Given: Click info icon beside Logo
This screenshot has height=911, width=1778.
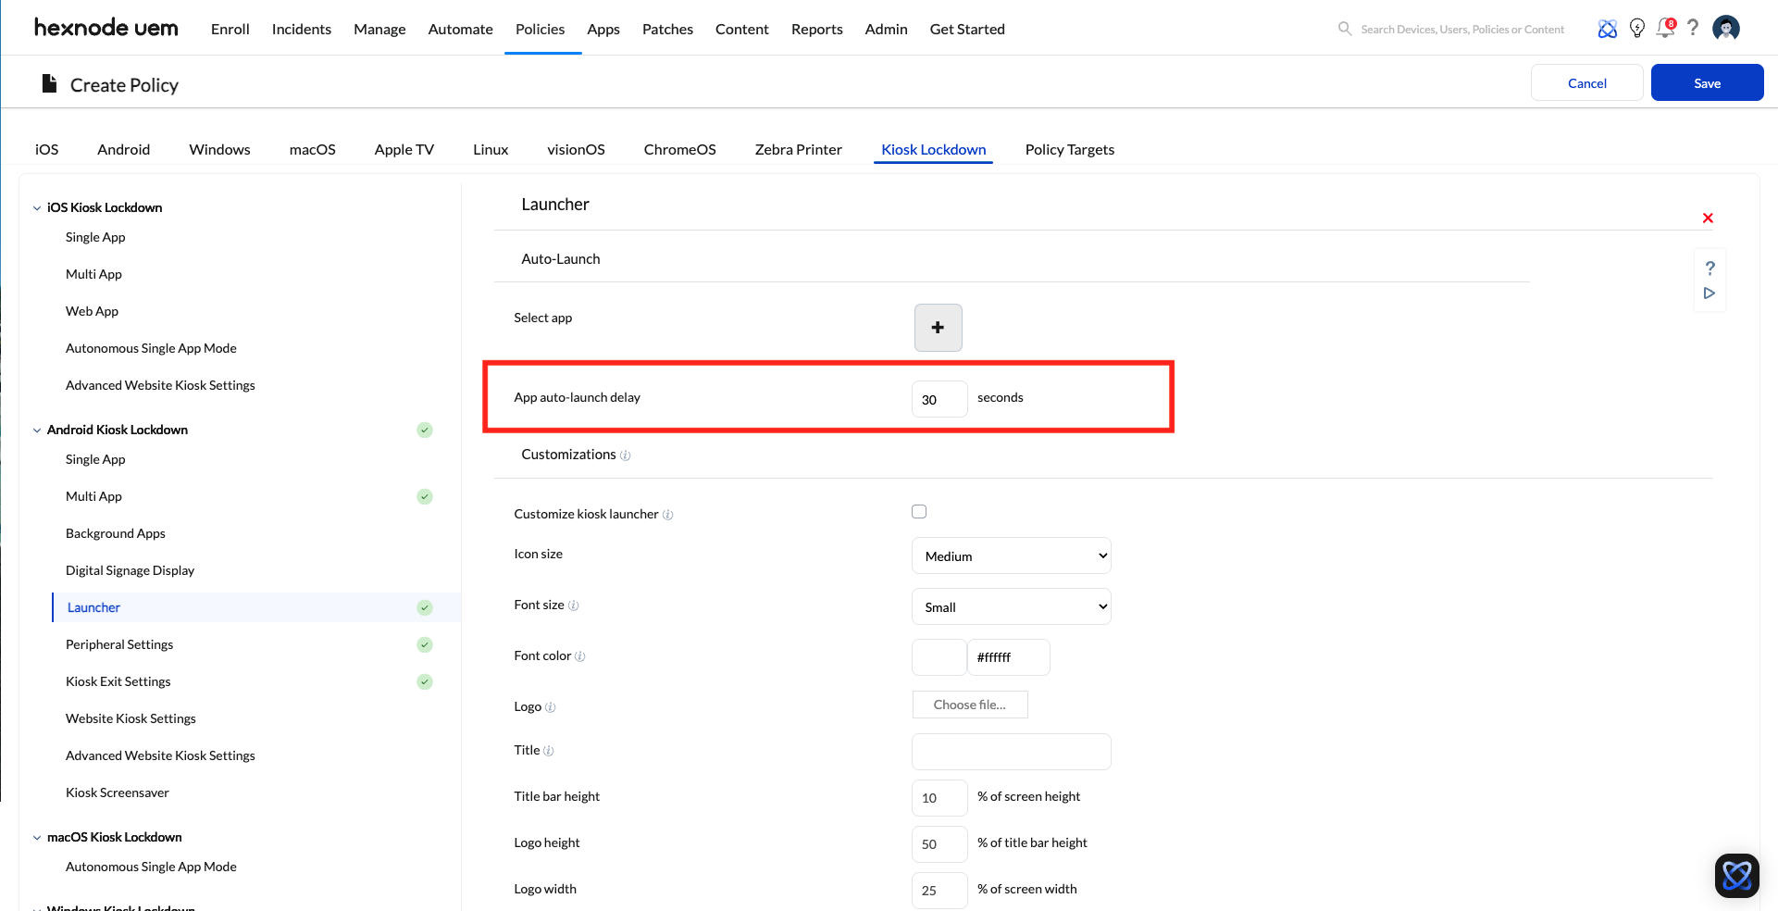Looking at the screenshot, I should click(x=551, y=707).
